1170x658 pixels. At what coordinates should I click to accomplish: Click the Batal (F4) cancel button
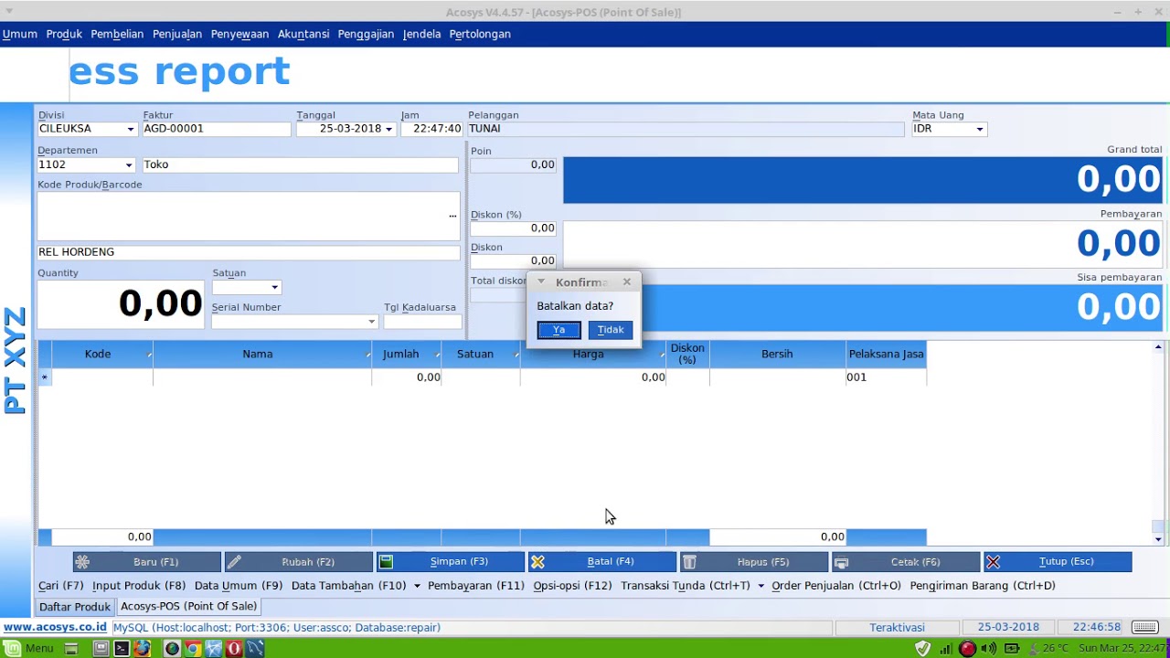602,562
